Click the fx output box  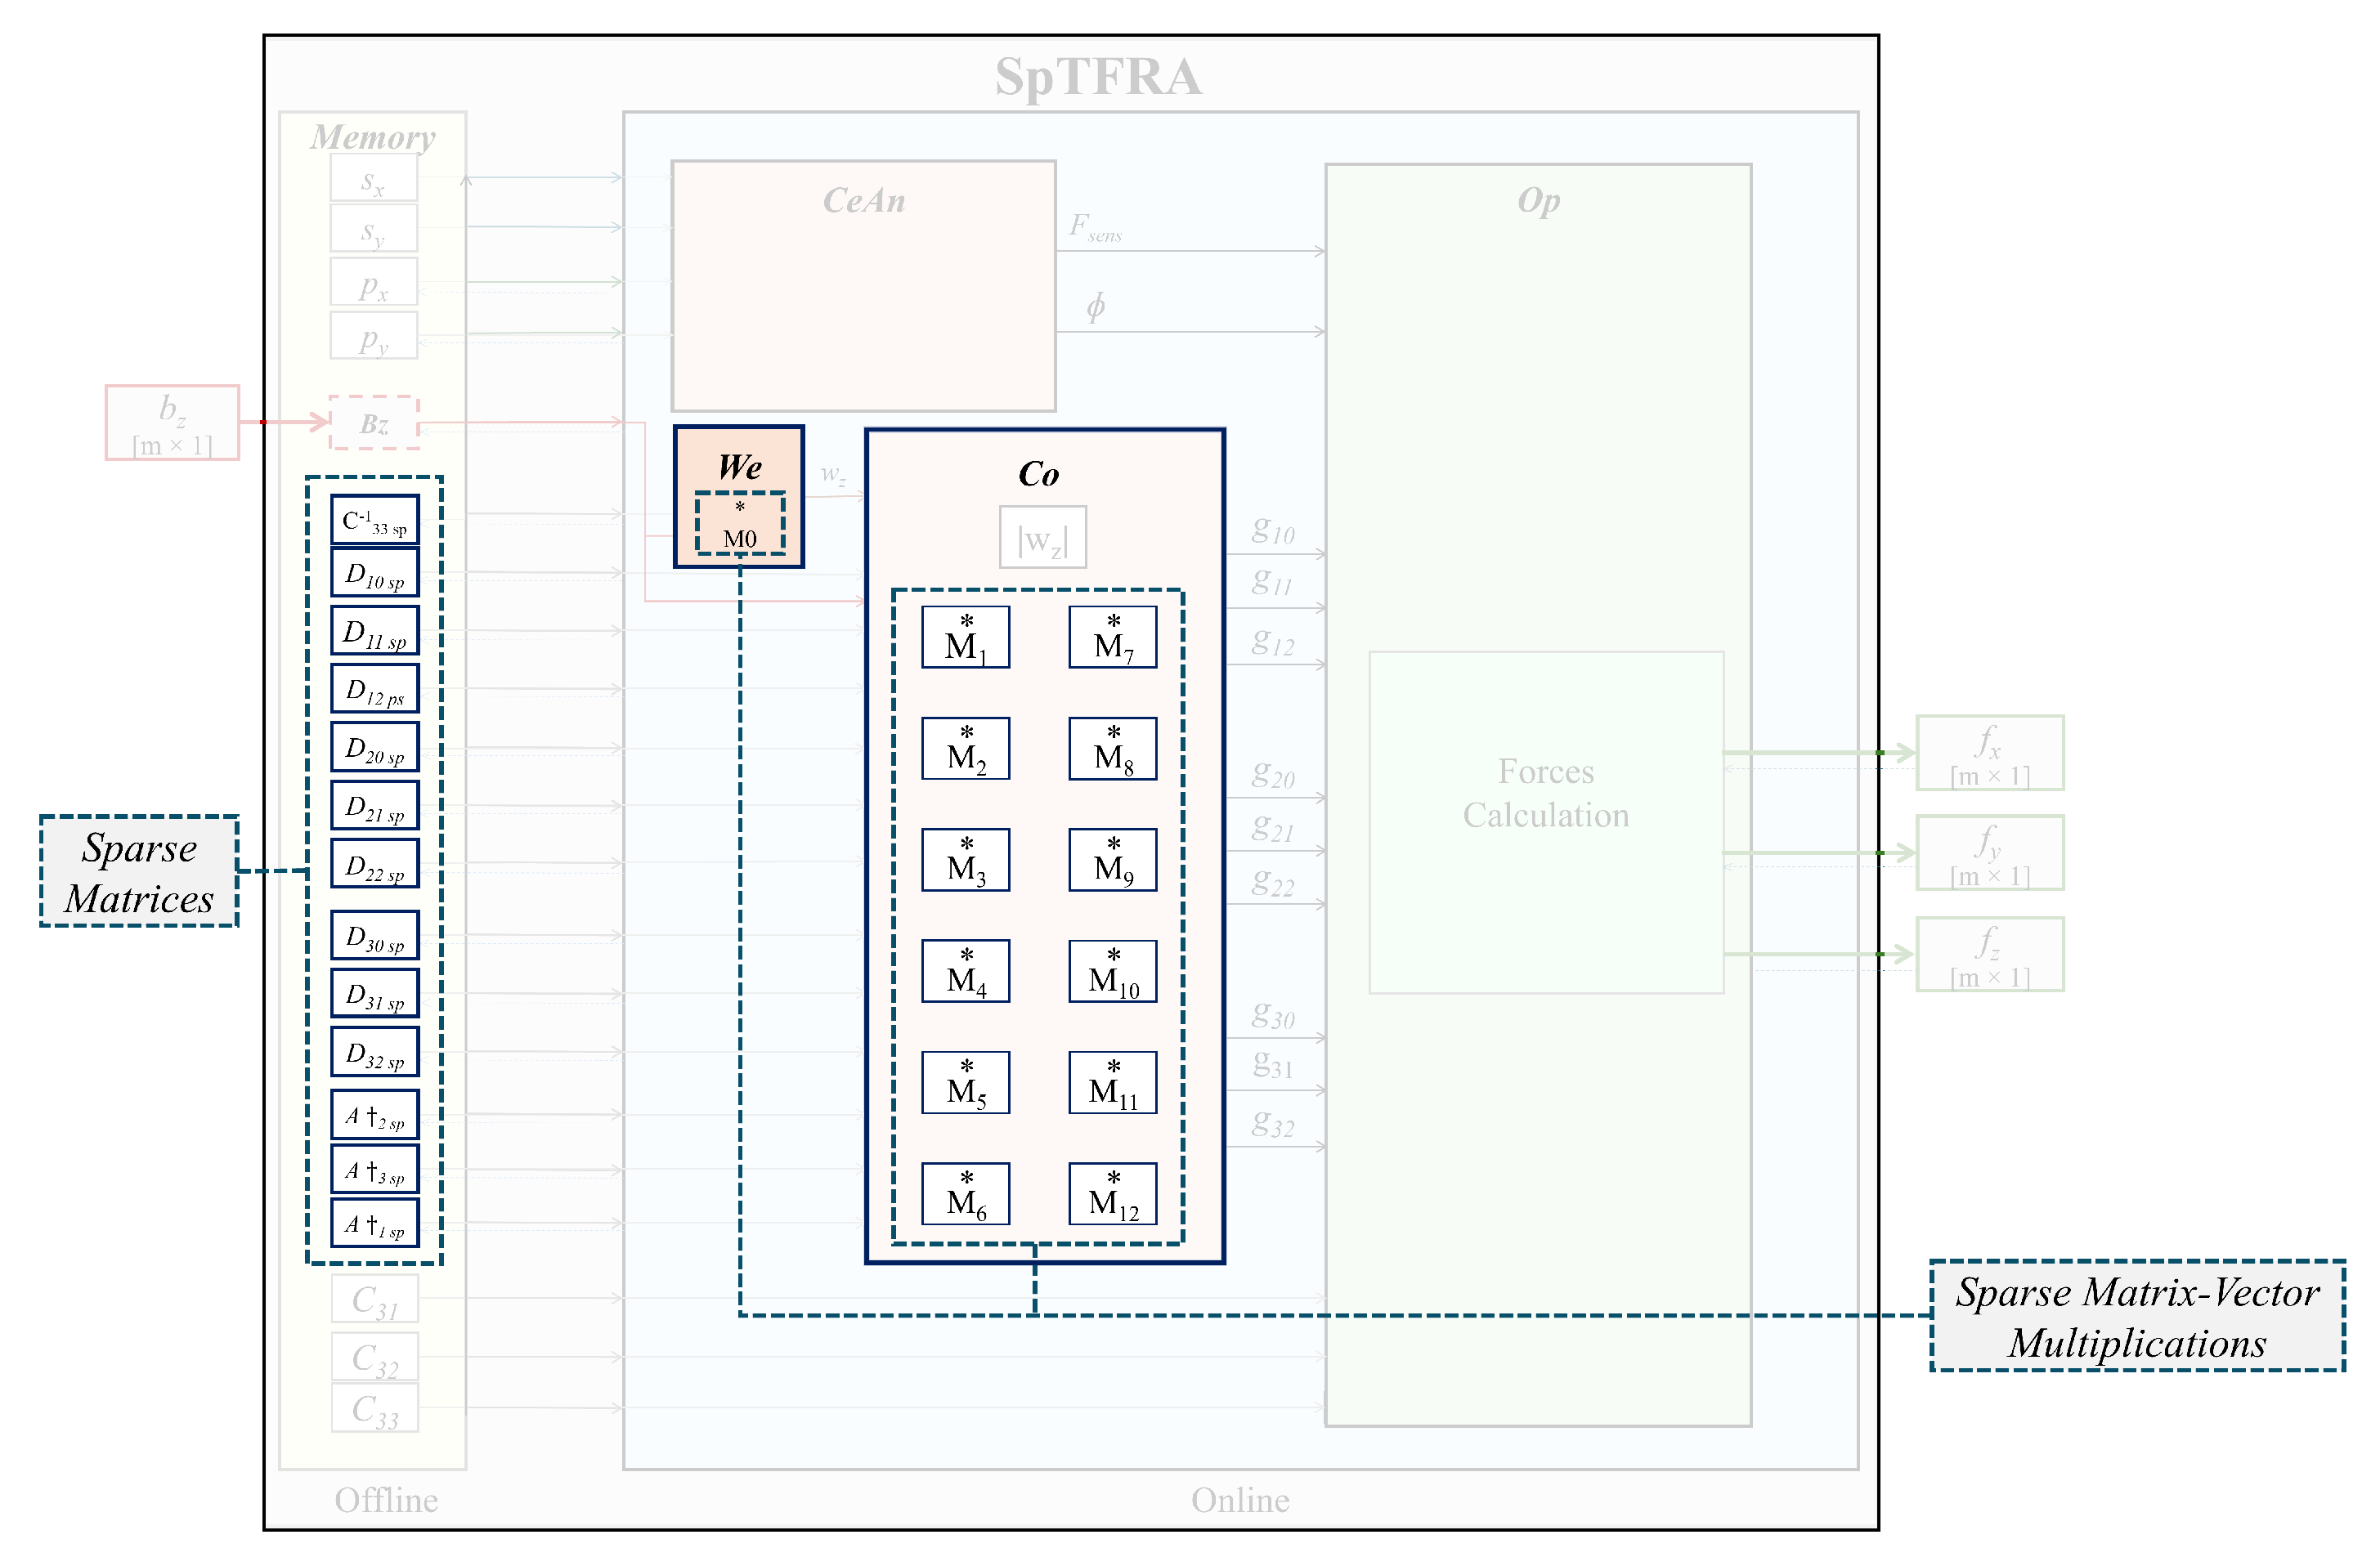1988,753
